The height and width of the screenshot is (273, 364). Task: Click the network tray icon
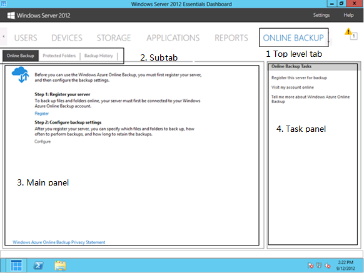[319, 266]
